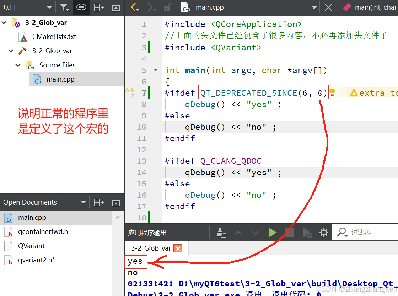Clear the application output pane
Image resolution: width=398 pixels, height=296 pixels.
221,233
